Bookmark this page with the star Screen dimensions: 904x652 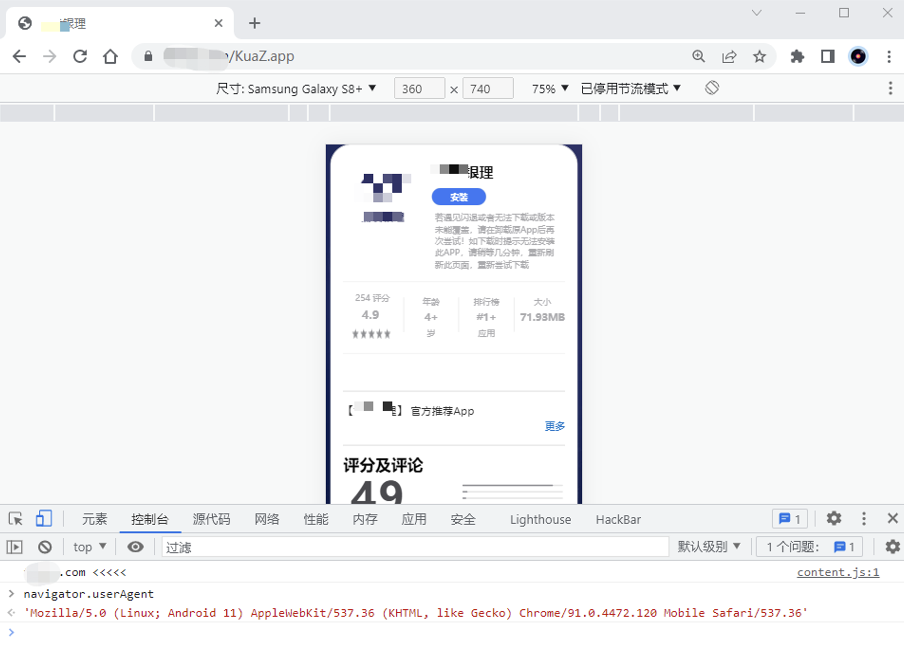759,56
